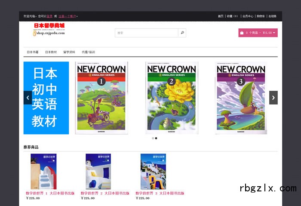This screenshot has width=301, height=206.
Task: Click the shopping bag cart icon
Action: (242, 33)
